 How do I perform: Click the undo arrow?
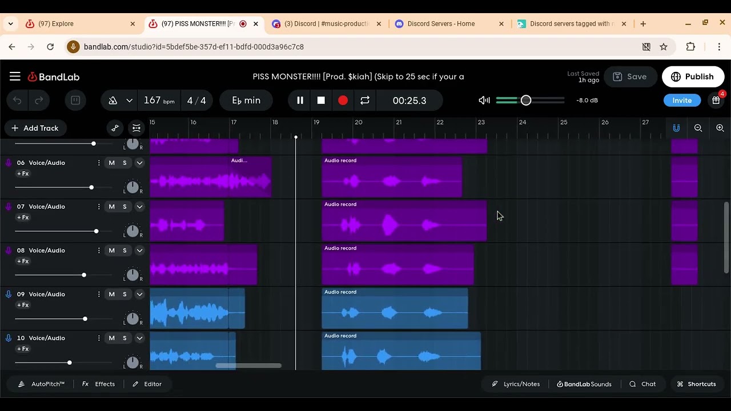(x=17, y=100)
